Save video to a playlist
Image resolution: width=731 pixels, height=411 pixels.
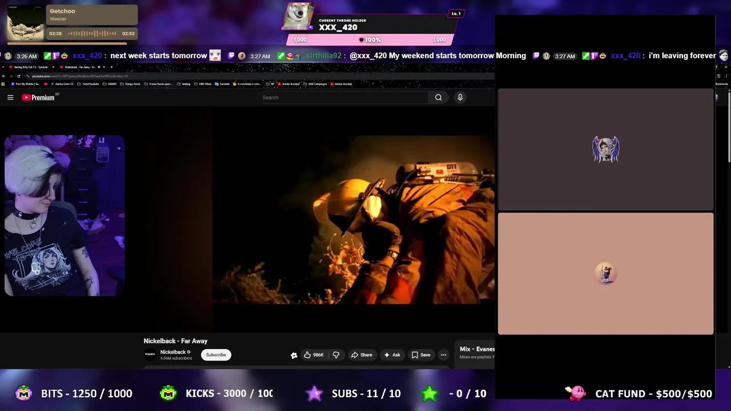[421, 355]
